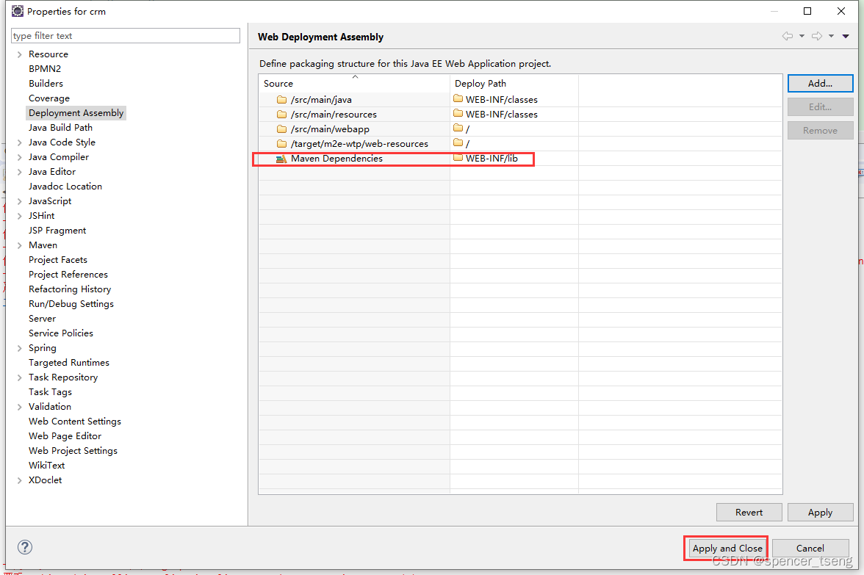Expand the Spring section in the sidebar
The image size is (864, 575).
tap(18, 347)
